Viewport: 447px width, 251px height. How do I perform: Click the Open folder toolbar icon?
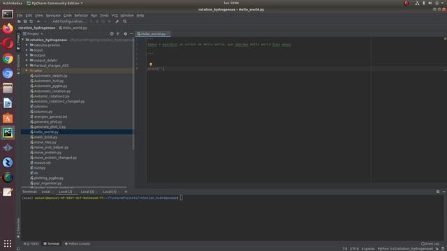coord(19,22)
